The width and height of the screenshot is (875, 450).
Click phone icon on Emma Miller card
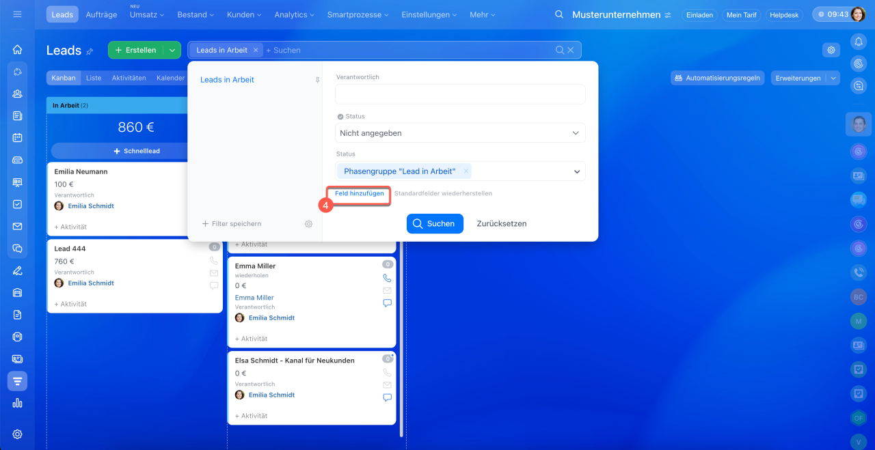point(387,278)
